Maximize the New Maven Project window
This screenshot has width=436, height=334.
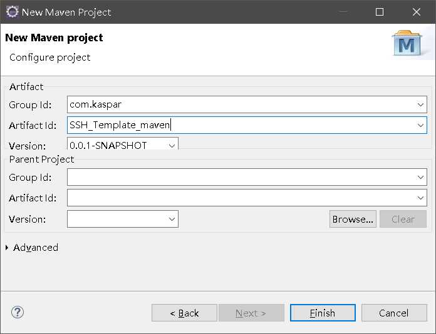[380, 12]
